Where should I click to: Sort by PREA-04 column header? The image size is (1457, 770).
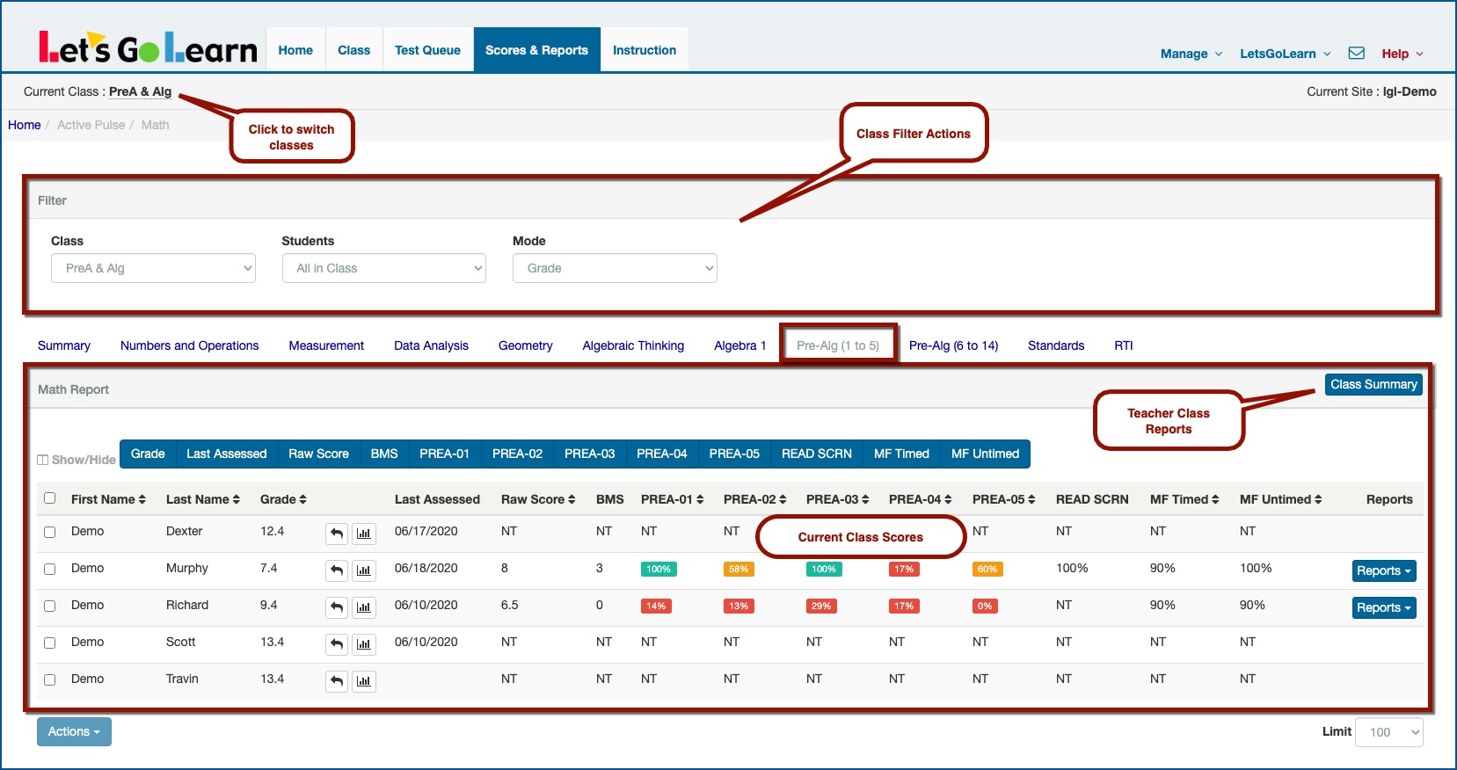(x=921, y=499)
